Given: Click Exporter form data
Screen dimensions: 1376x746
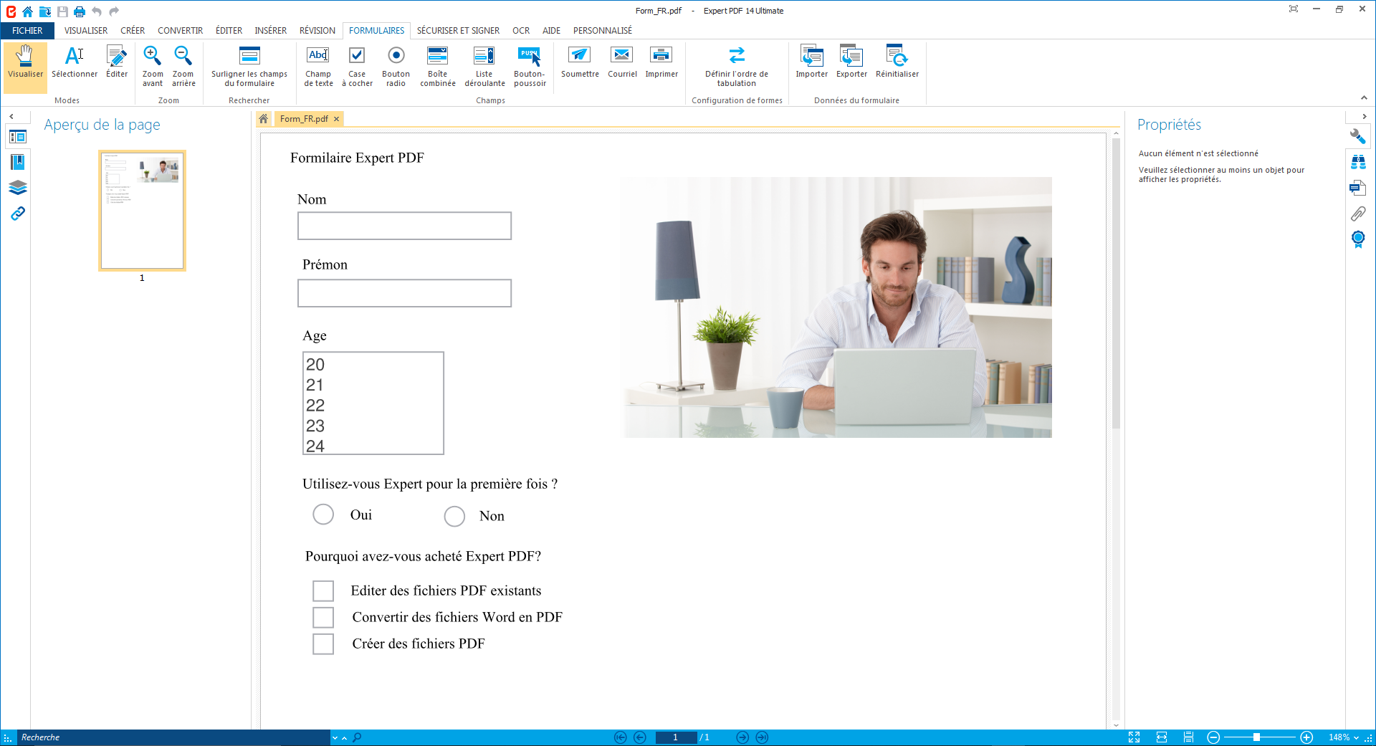Looking at the screenshot, I should pos(851,62).
